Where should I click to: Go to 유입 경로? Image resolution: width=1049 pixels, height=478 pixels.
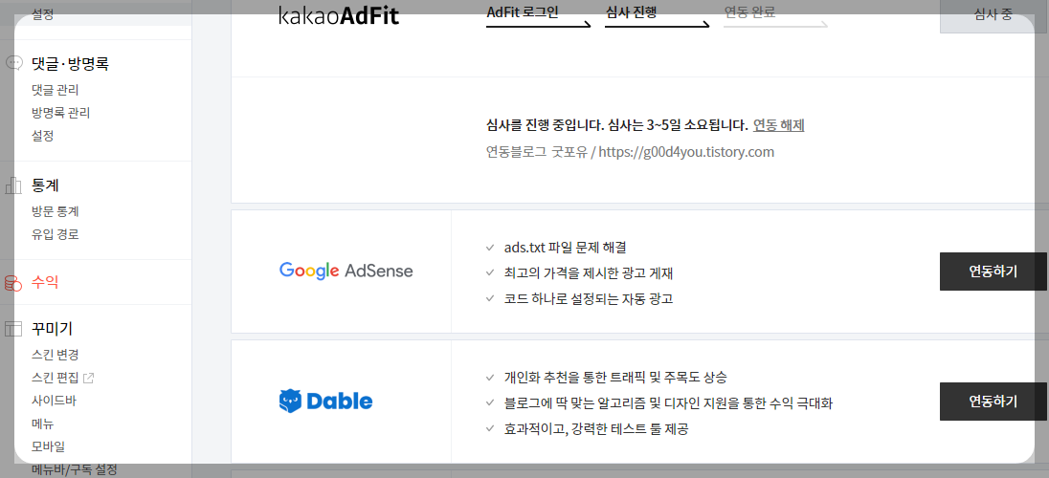tap(56, 234)
